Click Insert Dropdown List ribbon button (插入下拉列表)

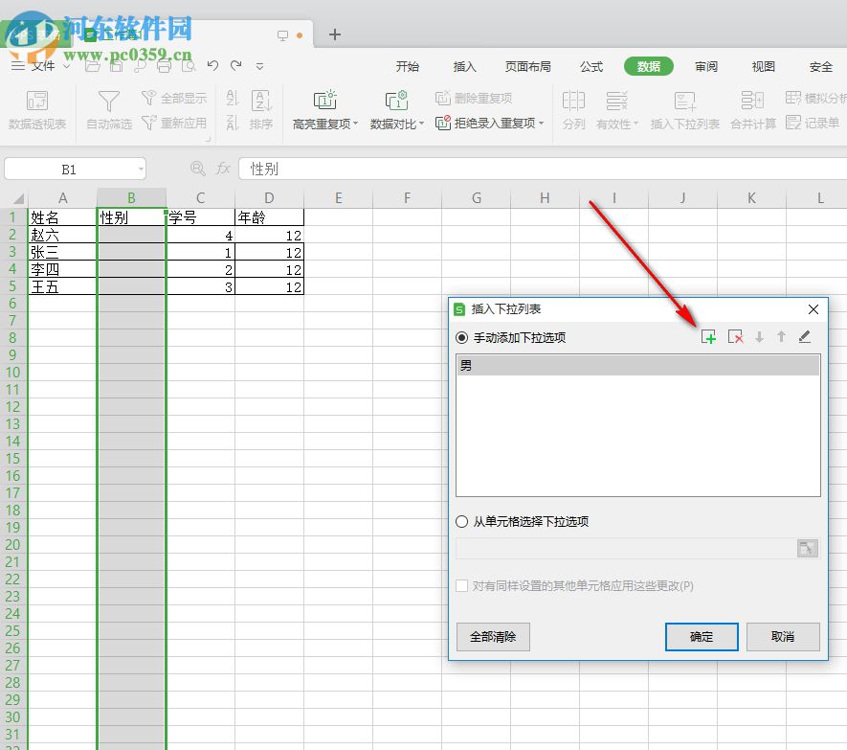(685, 110)
